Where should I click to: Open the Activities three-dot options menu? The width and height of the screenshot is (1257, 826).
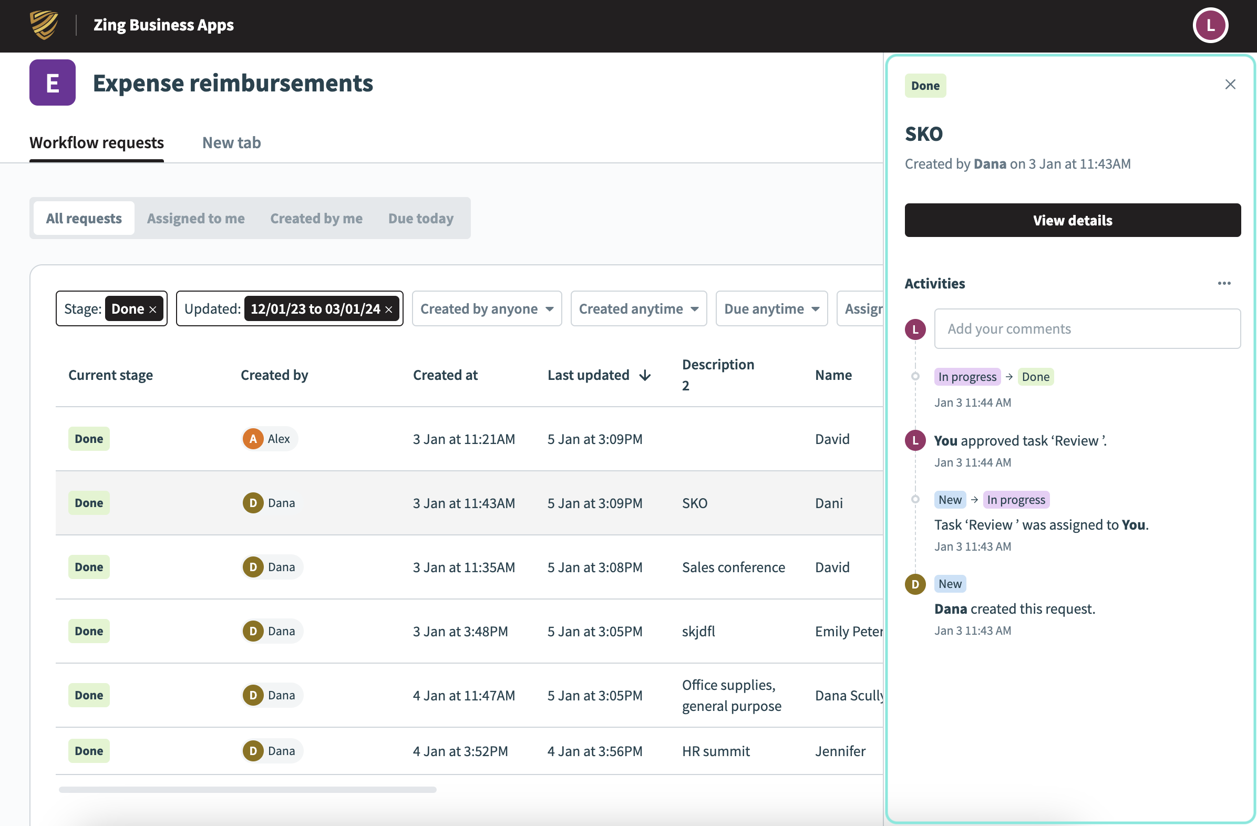point(1224,284)
